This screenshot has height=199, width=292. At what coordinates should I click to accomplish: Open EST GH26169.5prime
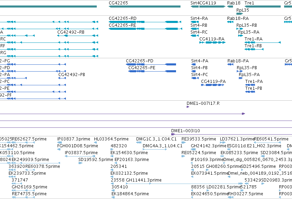30,187
